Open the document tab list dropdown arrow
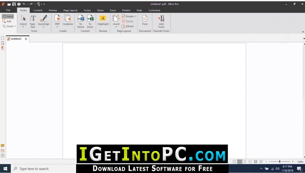The height and width of the screenshot is (173, 305). pos(304,39)
